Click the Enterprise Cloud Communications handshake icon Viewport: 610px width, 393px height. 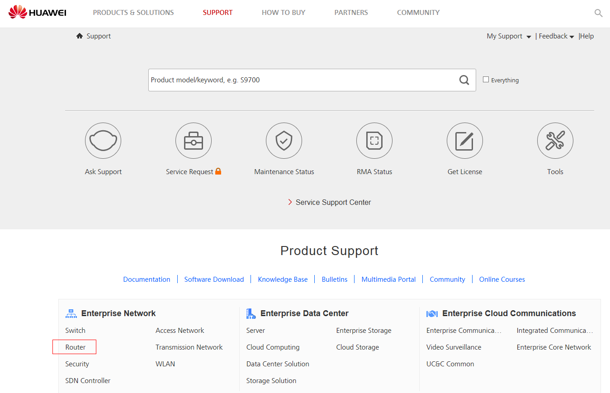432,313
